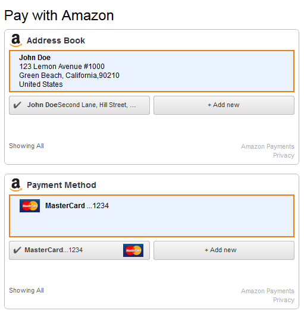Open Amazon Payments link in Payment Method widget

(x=267, y=291)
